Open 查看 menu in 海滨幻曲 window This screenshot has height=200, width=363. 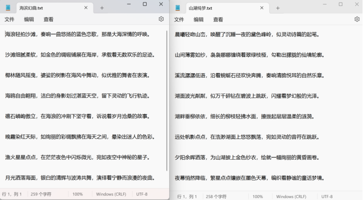(x=49, y=20)
